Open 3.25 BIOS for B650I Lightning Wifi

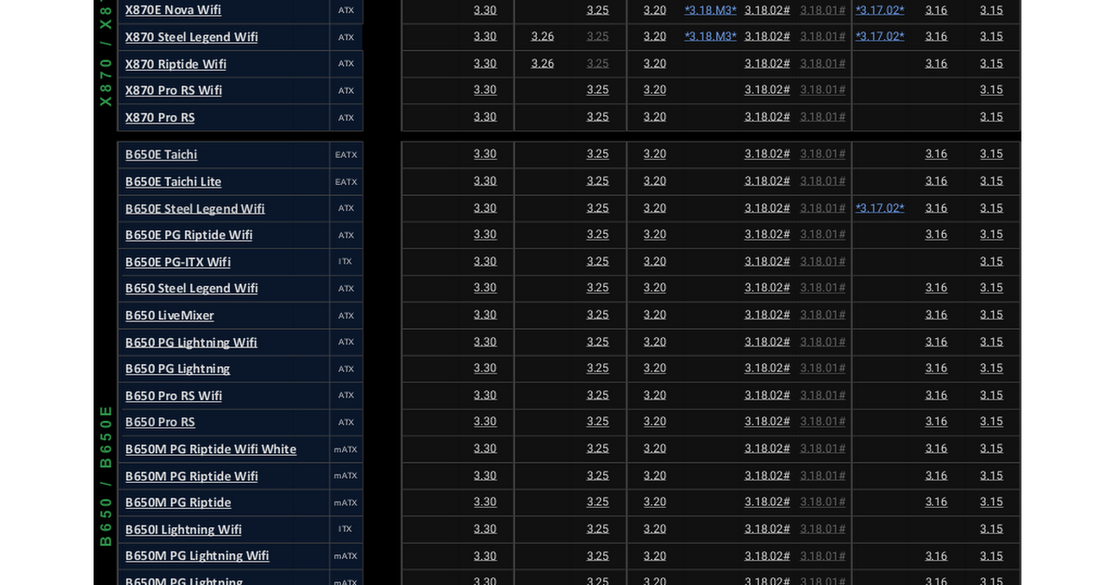point(597,529)
